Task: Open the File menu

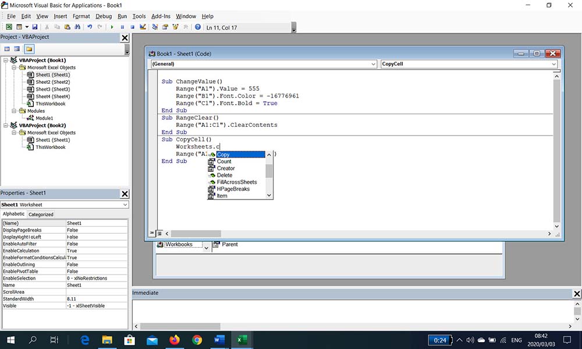Action: tap(11, 16)
